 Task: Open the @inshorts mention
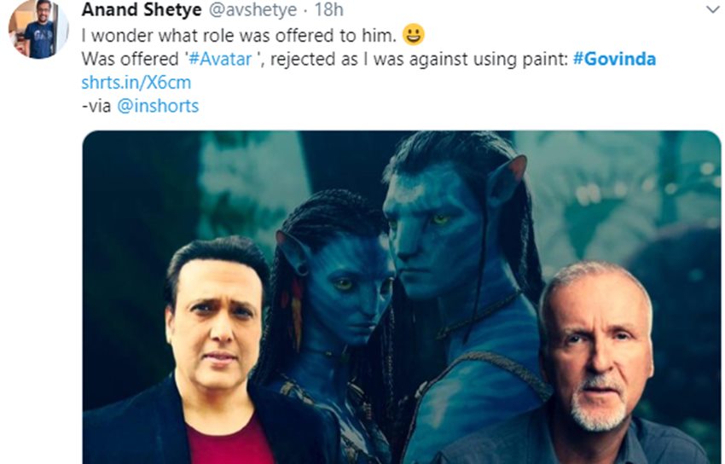[x=158, y=106]
